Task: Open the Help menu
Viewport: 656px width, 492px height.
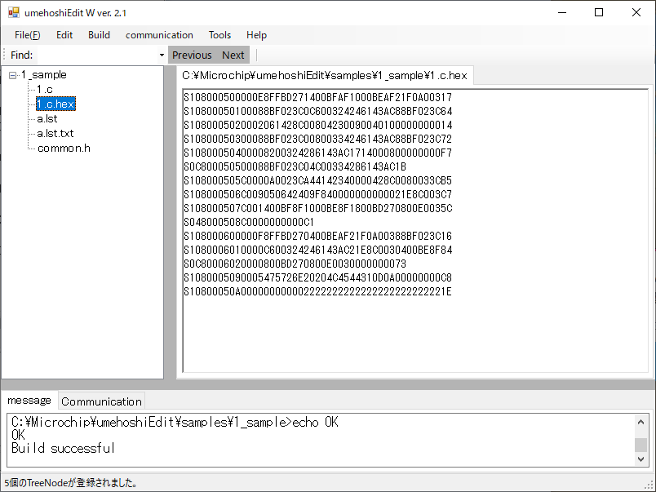Action: (x=256, y=35)
